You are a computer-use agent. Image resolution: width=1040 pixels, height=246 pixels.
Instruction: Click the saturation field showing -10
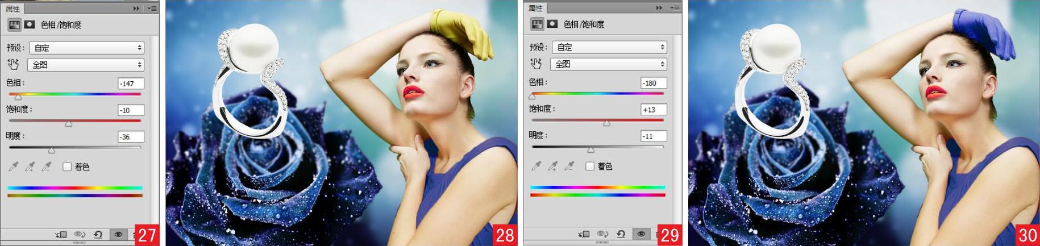click(x=131, y=110)
